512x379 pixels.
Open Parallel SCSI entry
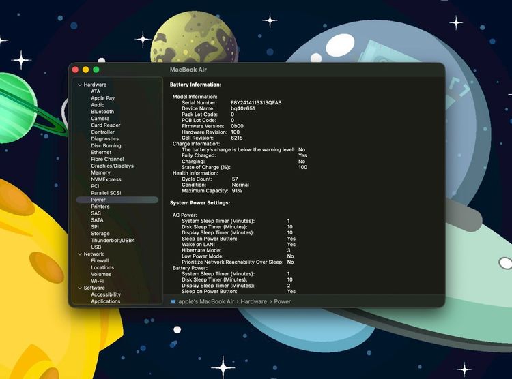pyautogui.click(x=106, y=193)
